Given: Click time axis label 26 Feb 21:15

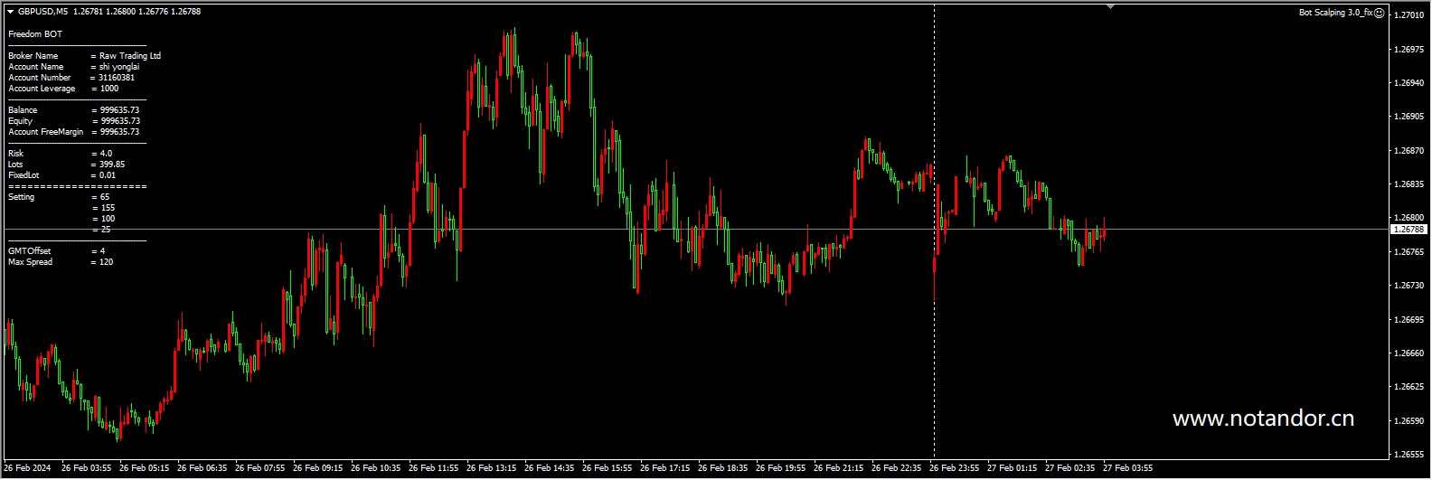Looking at the screenshot, I should pos(839,468).
